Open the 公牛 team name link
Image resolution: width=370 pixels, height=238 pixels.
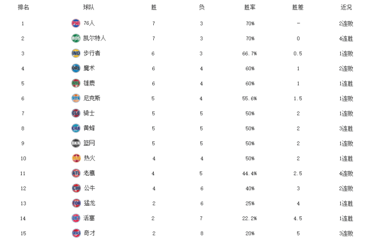coord(89,188)
